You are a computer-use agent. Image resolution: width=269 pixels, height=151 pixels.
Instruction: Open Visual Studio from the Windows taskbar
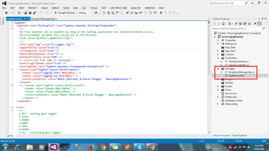pos(53,147)
